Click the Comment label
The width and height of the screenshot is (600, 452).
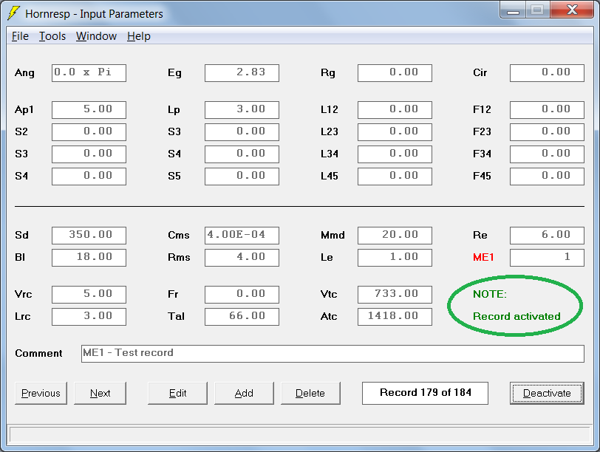click(38, 353)
